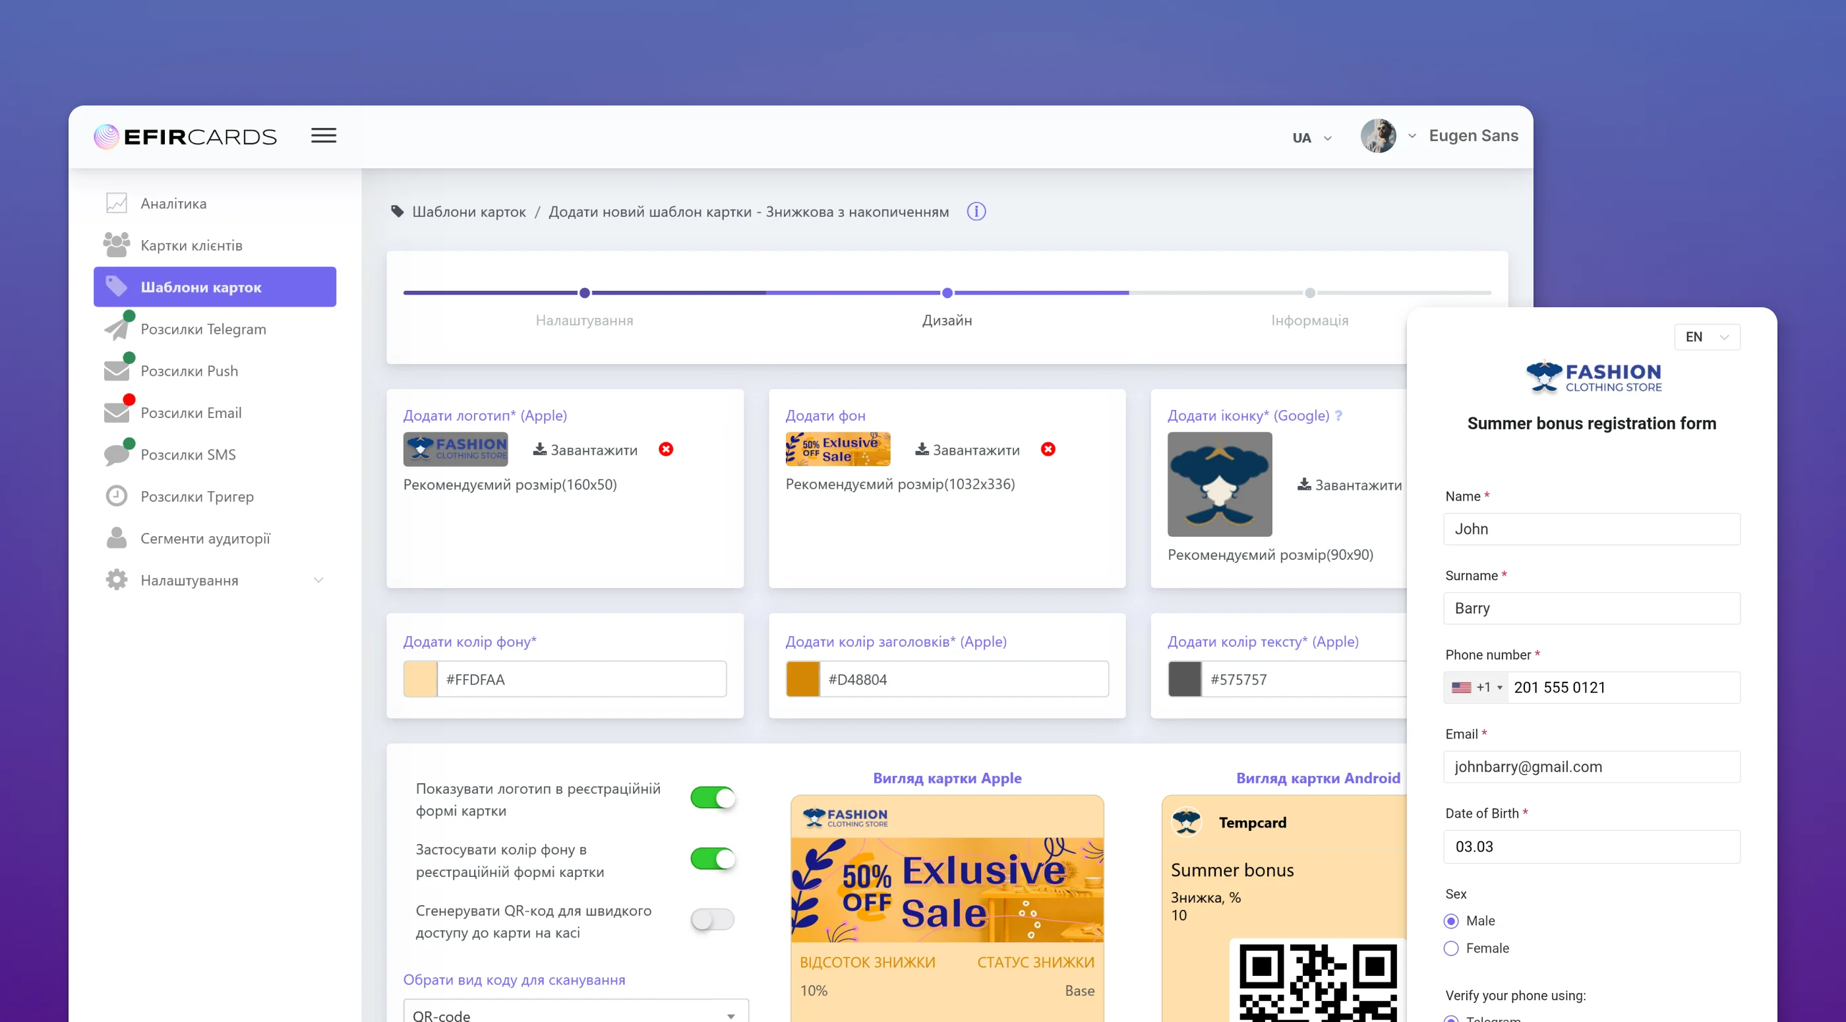Disable apply background color to form toggle
The image size is (1846, 1022).
coord(712,858)
